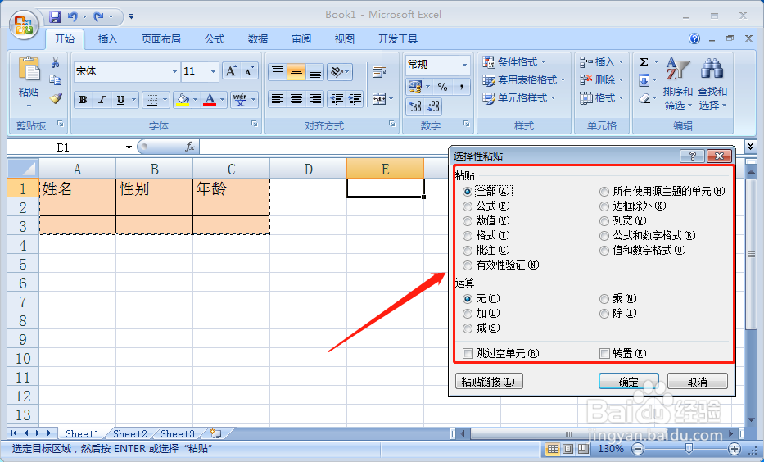The height and width of the screenshot is (462, 764).
Task: Apply comma style number format
Action: 461,87
